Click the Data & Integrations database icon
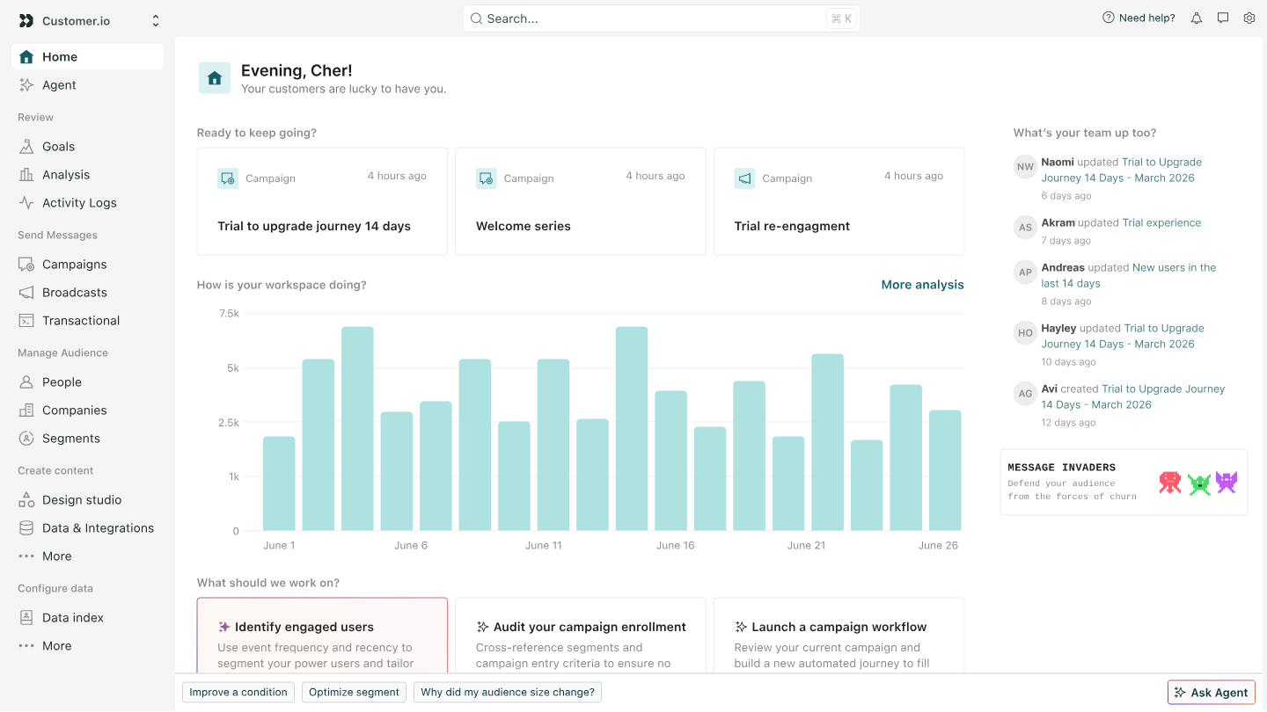The image size is (1267, 712). tap(26, 528)
